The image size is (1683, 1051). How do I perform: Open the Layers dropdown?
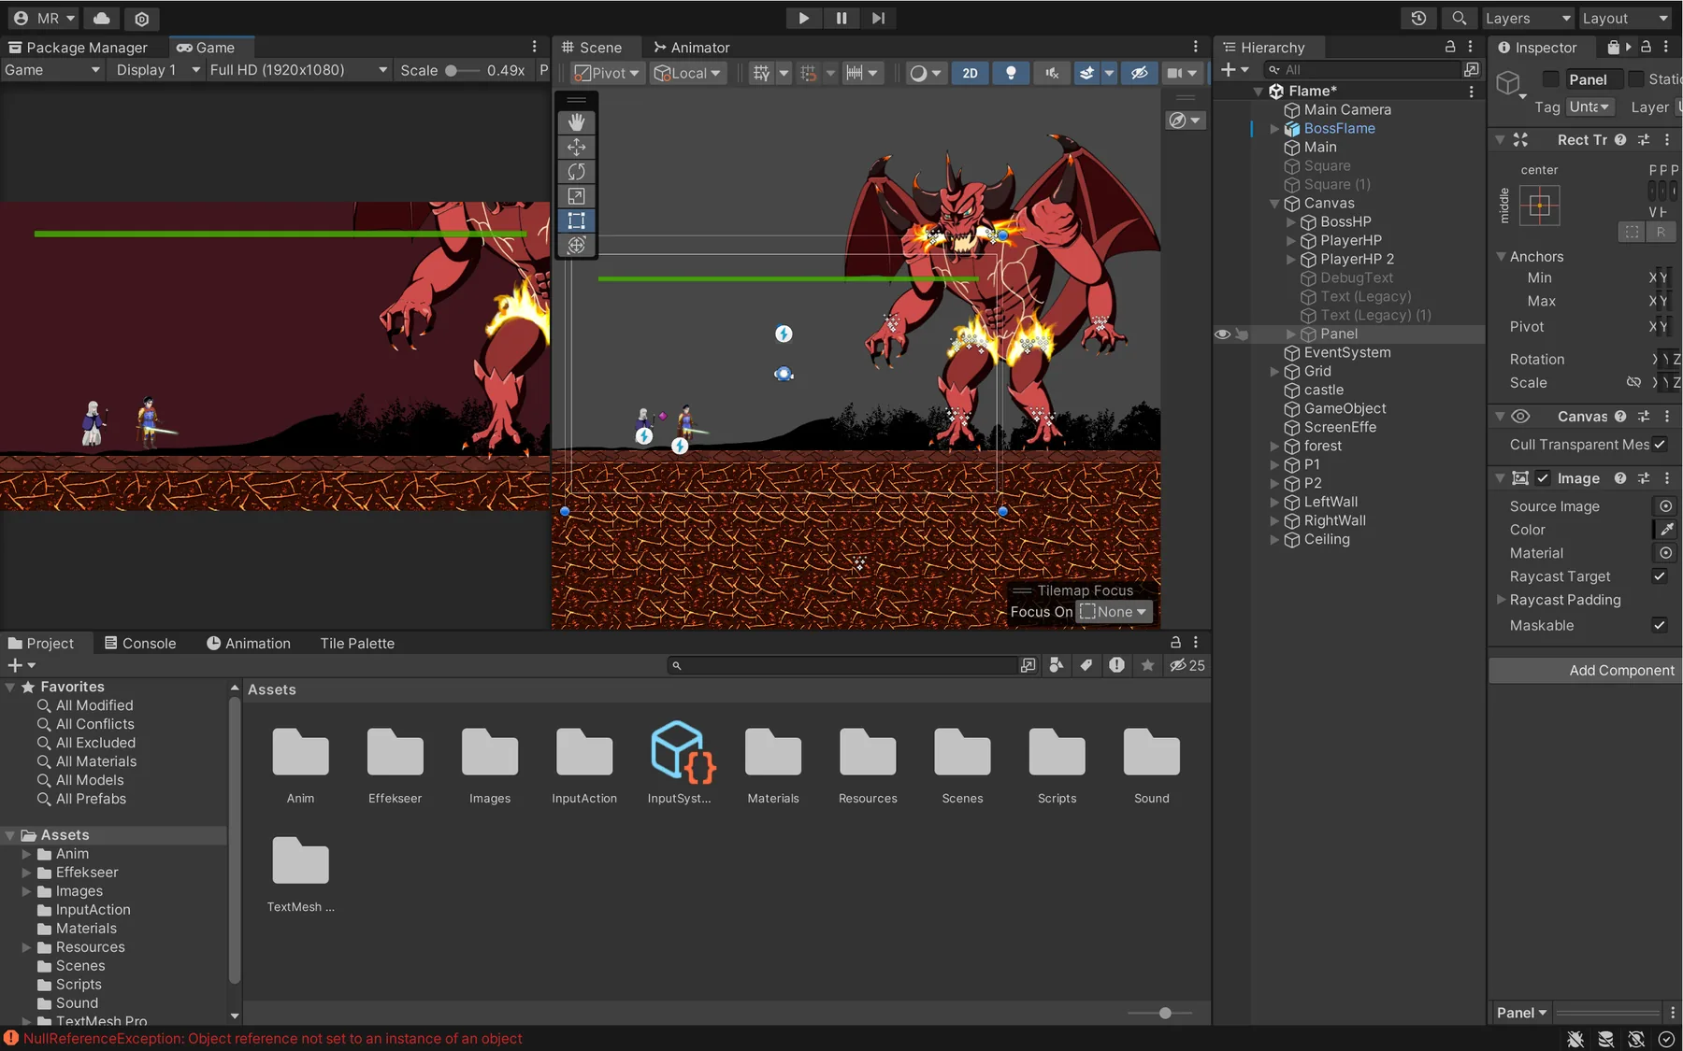click(1528, 18)
